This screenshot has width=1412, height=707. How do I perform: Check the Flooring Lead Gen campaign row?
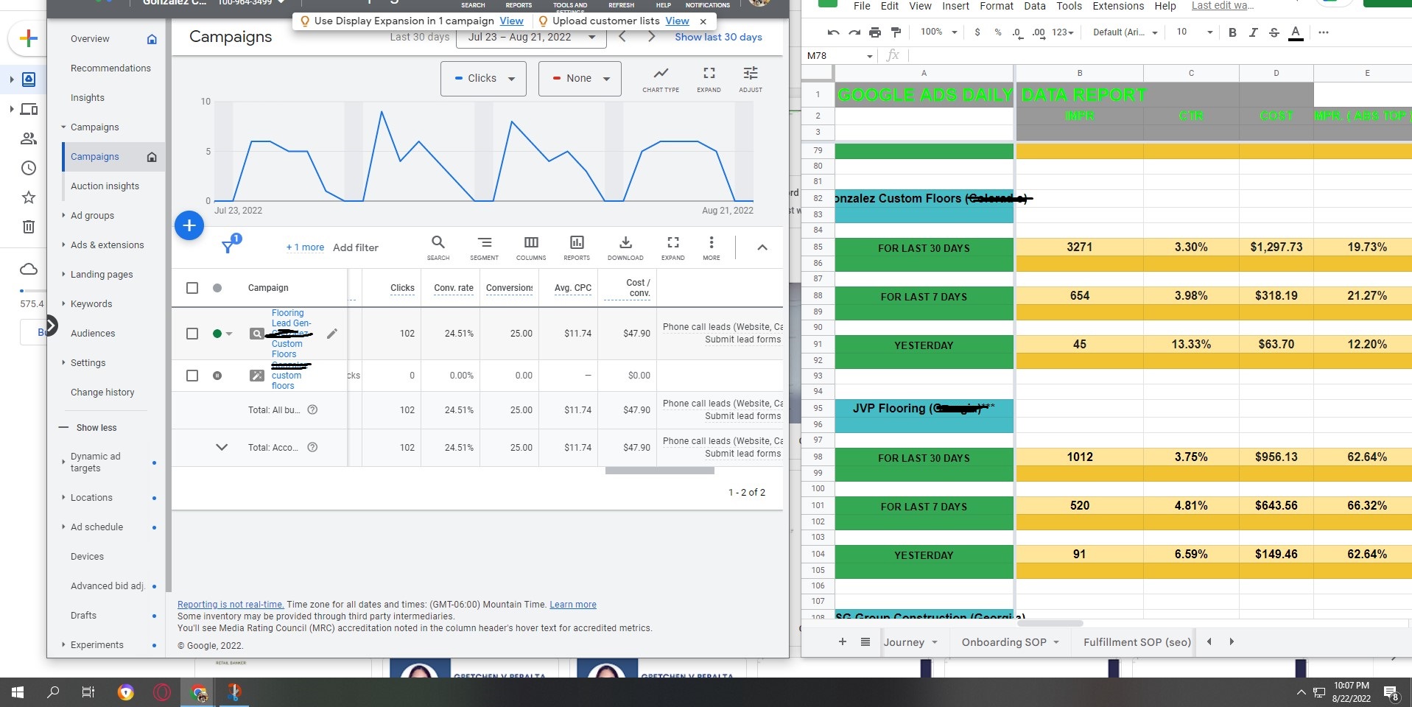point(192,334)
